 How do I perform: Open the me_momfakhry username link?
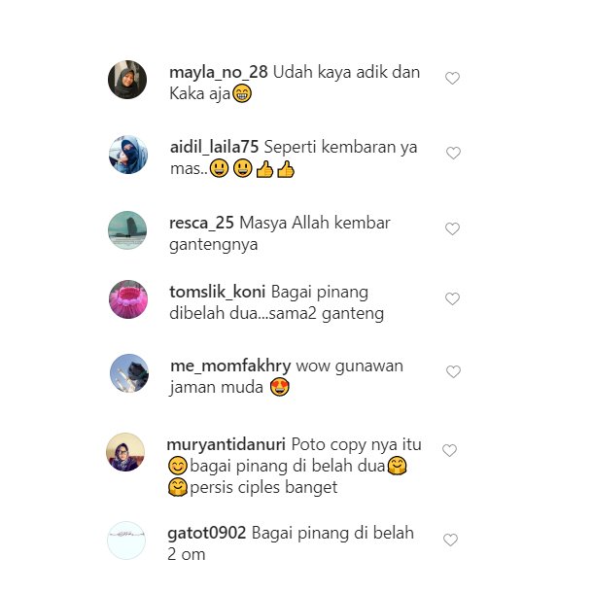pos(230,366)
